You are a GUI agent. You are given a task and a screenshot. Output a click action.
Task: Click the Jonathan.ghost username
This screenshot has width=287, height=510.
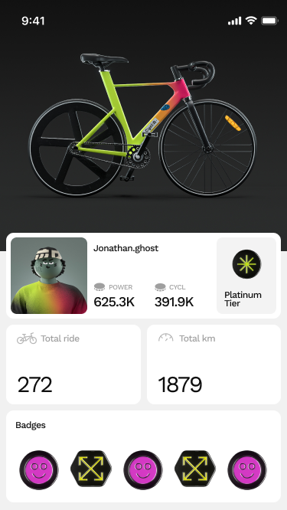[x=126, y=248]
